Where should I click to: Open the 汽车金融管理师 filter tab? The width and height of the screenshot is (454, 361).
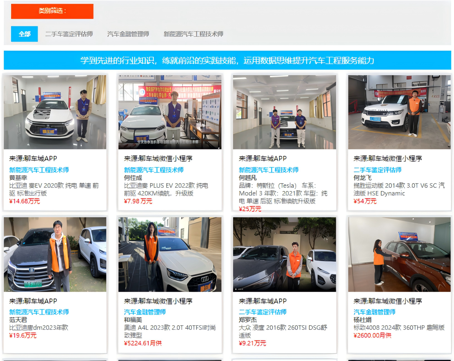(x=128, y=34)
